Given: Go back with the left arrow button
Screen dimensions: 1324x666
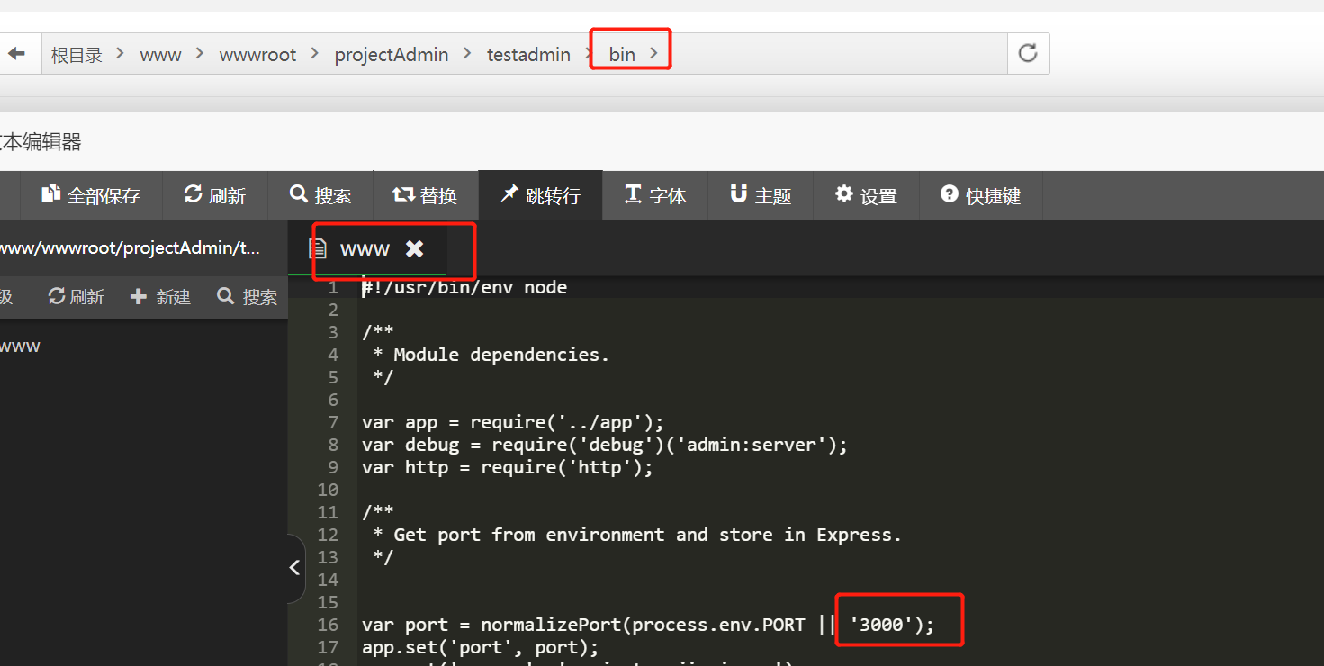Looking at the screenshot, I should click(17, 54).
